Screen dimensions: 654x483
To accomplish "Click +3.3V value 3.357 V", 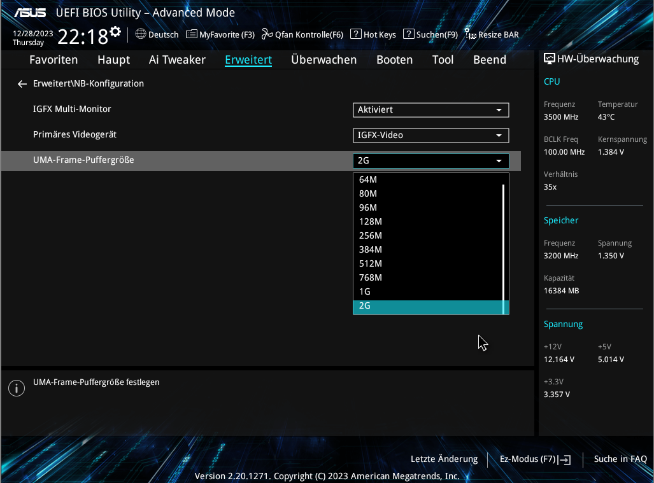I will pyautogui.click(x=557, y=395).
